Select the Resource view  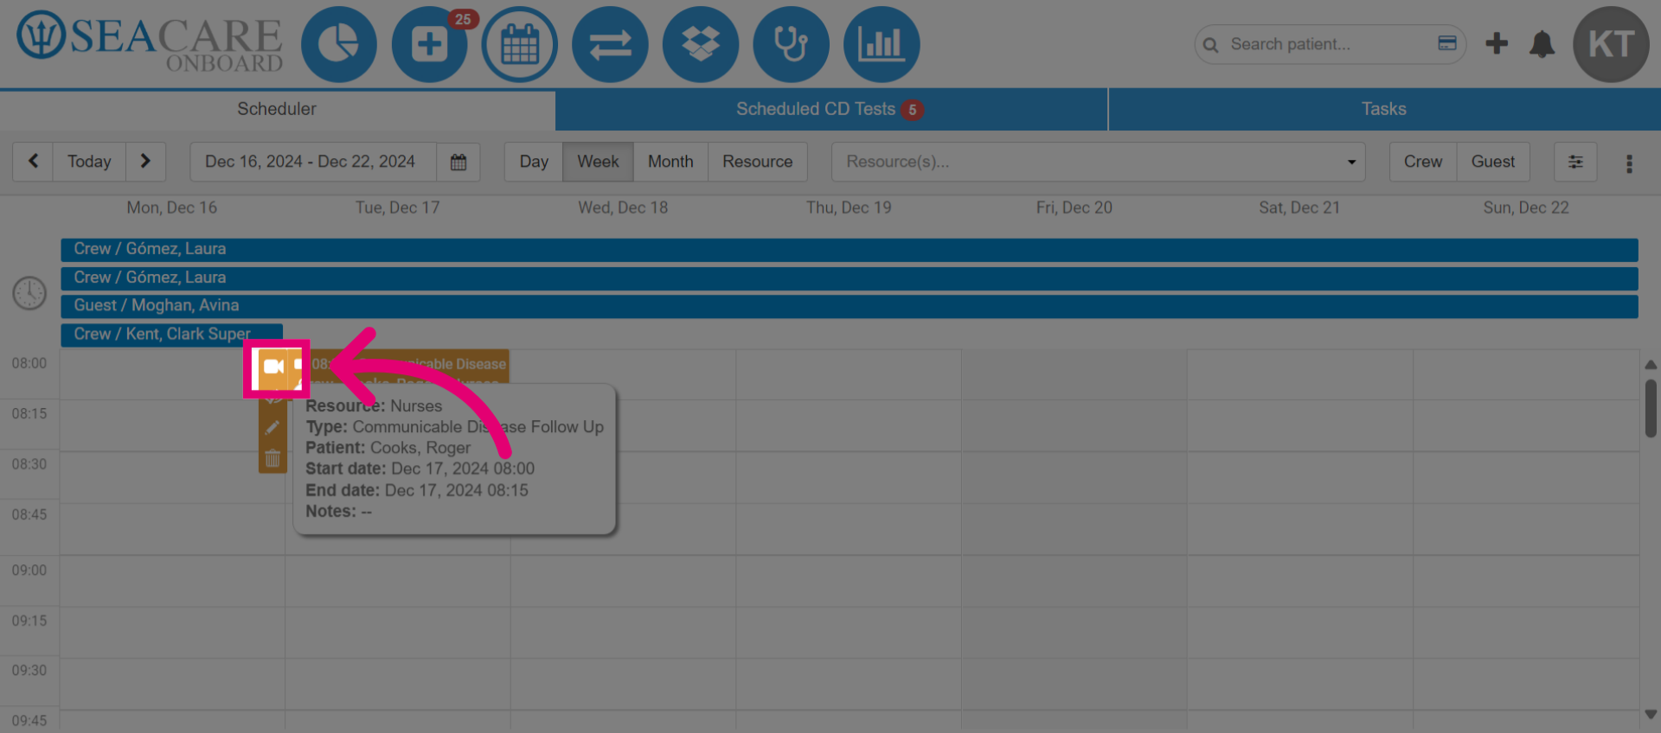[758, 162]
